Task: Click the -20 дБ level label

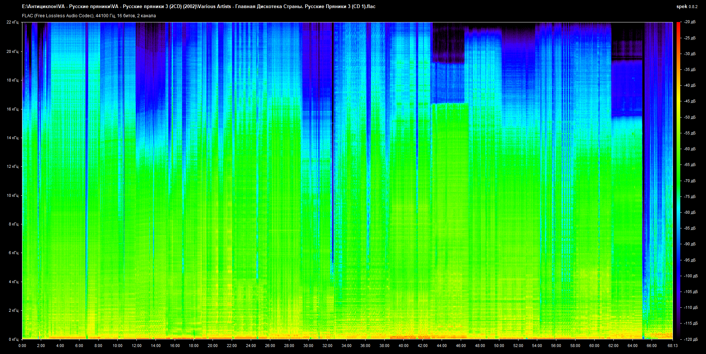Action: pos(689,22)
